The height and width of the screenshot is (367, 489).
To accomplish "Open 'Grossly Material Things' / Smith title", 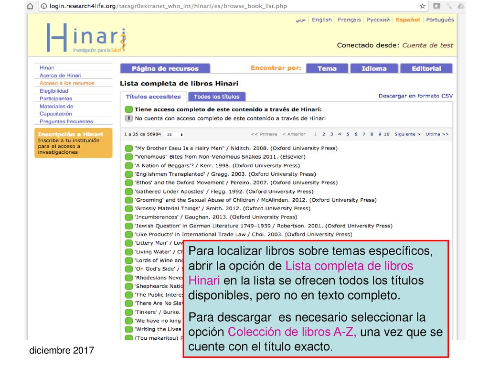I will [223, 208].
